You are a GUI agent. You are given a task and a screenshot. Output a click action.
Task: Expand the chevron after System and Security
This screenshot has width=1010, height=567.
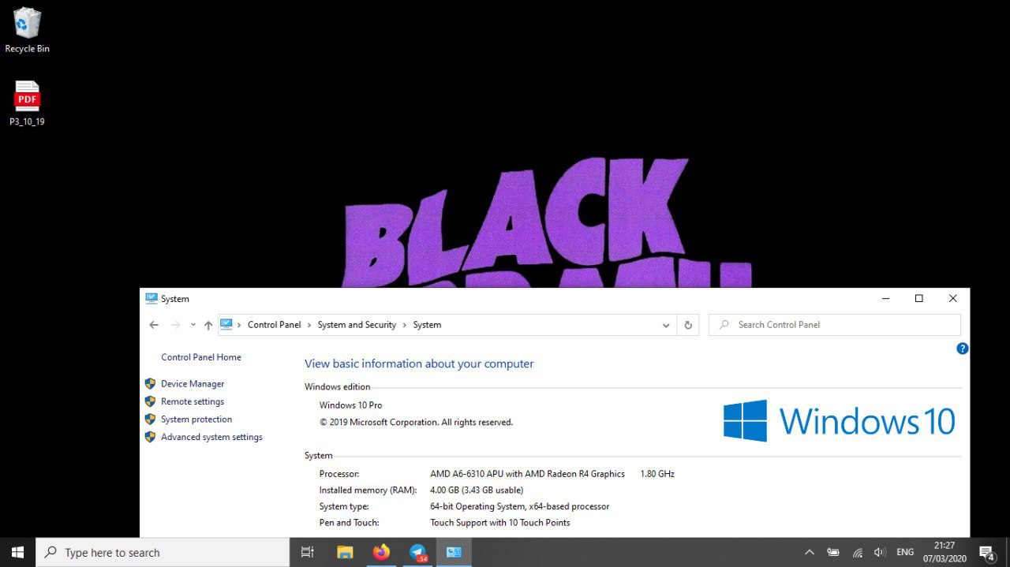pyautogui.click(x=405, y=325)
